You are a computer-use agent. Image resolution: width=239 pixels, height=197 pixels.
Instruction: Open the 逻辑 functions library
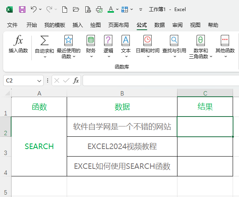108,46
